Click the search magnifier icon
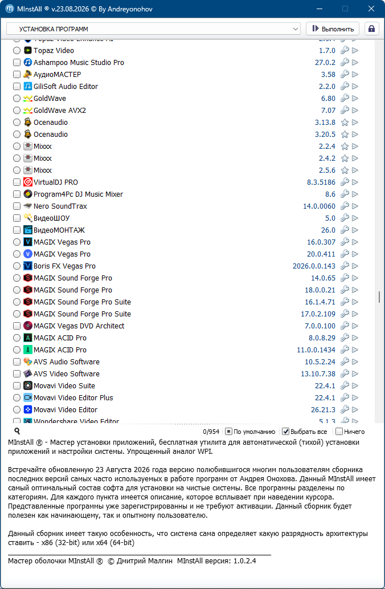Image resolution: width=385 pixels, height=589 pixels. [17, 431]
